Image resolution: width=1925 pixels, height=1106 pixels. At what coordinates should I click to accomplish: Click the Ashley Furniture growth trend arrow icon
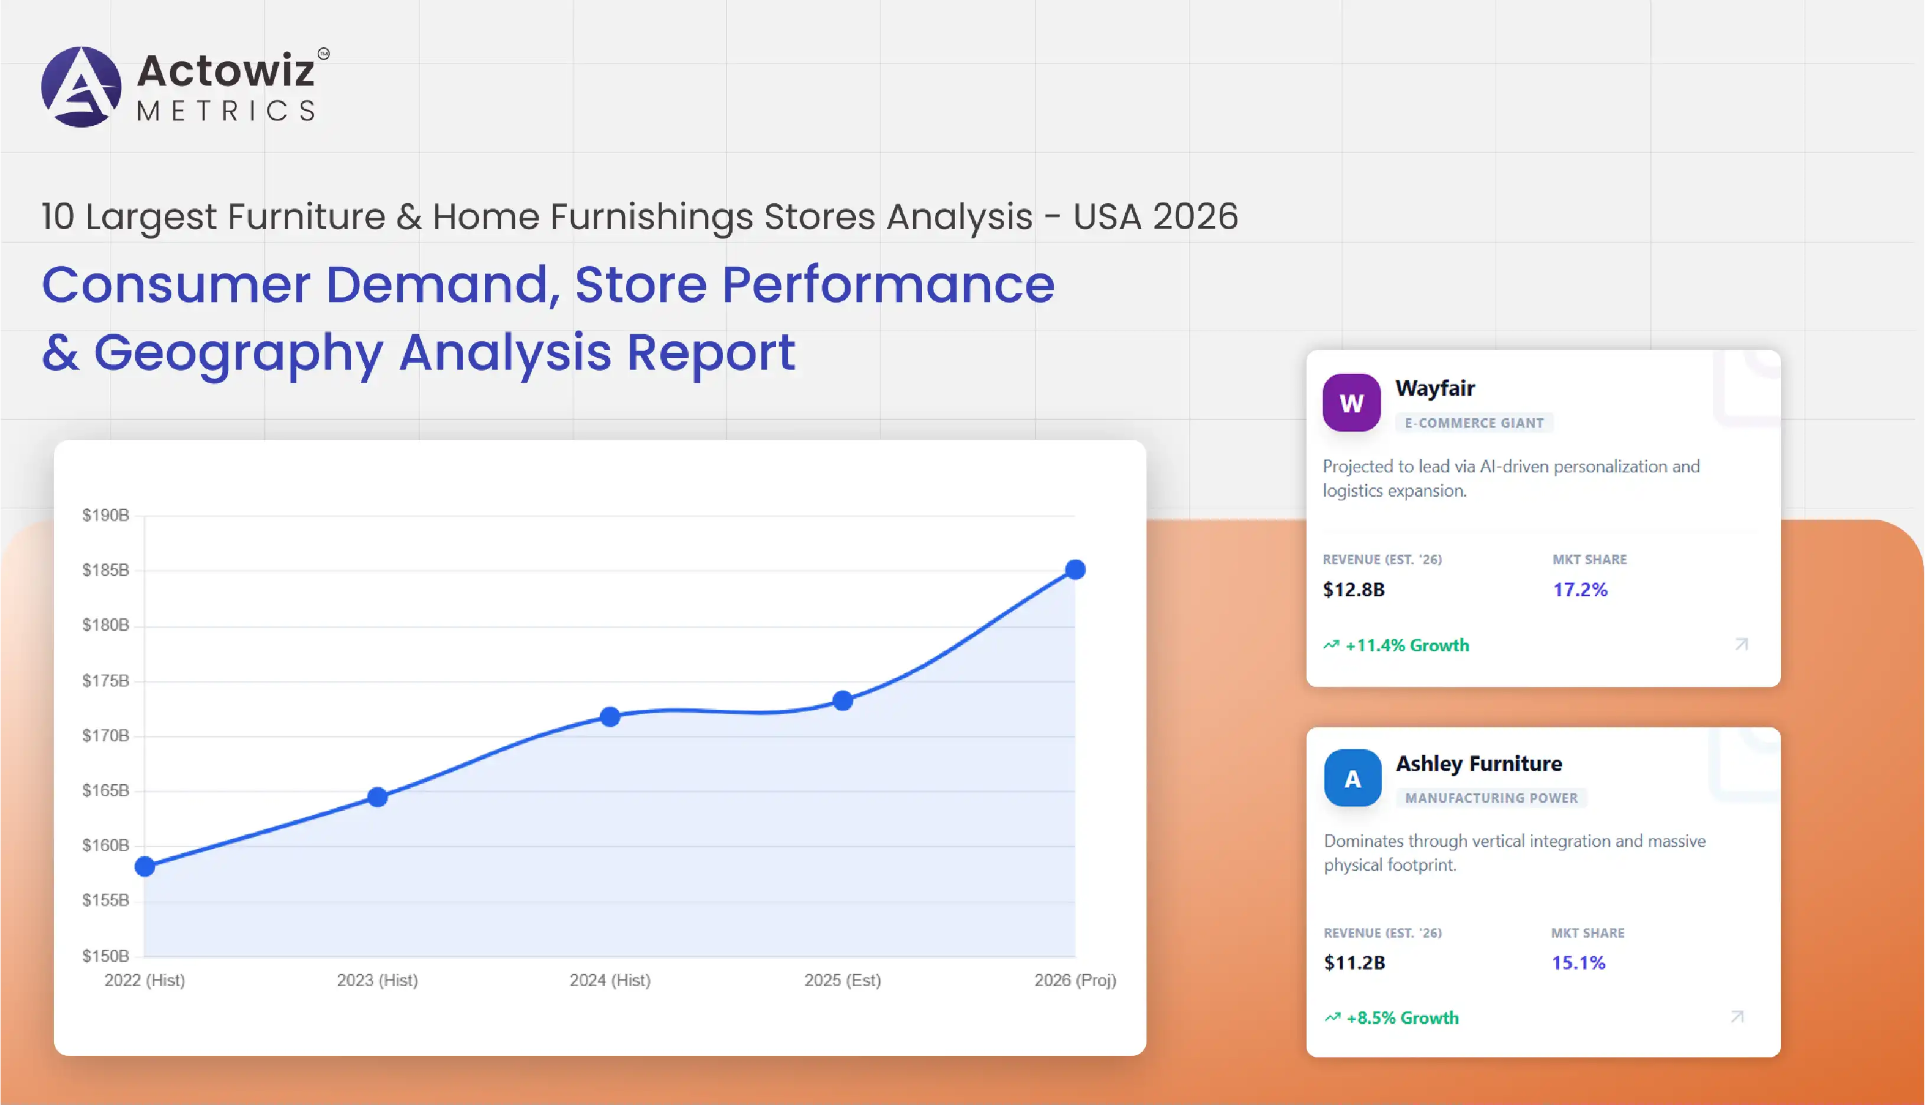tap(1333, 1017)
